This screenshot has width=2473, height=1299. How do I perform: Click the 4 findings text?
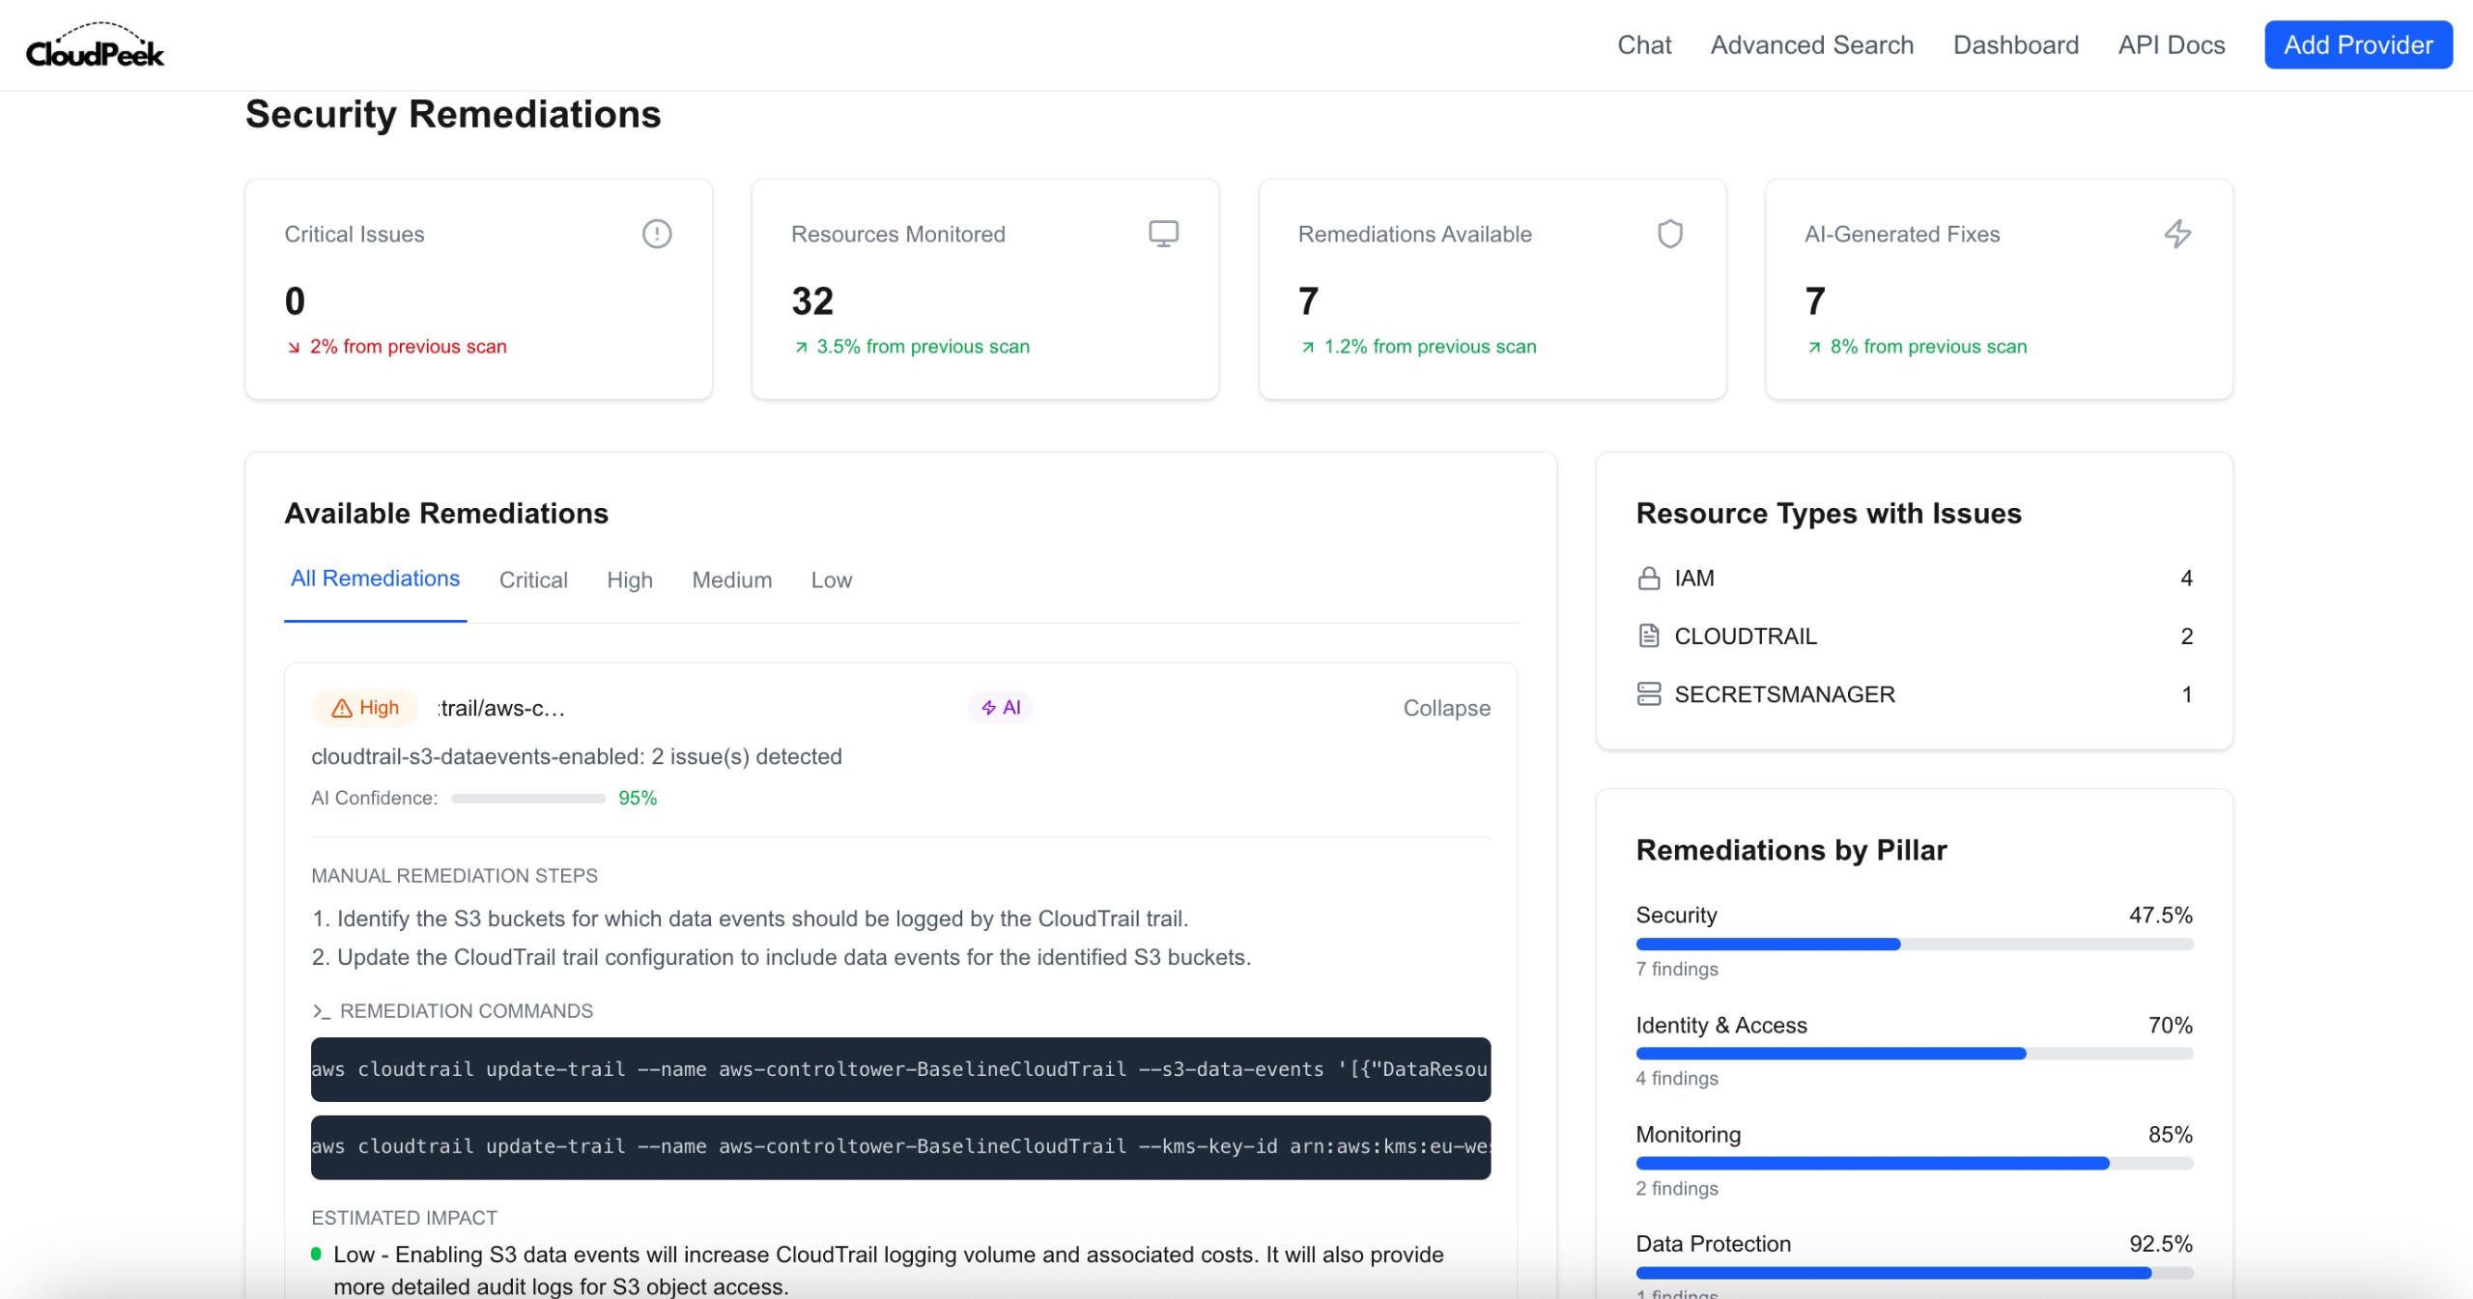tap(1677, 1078)
